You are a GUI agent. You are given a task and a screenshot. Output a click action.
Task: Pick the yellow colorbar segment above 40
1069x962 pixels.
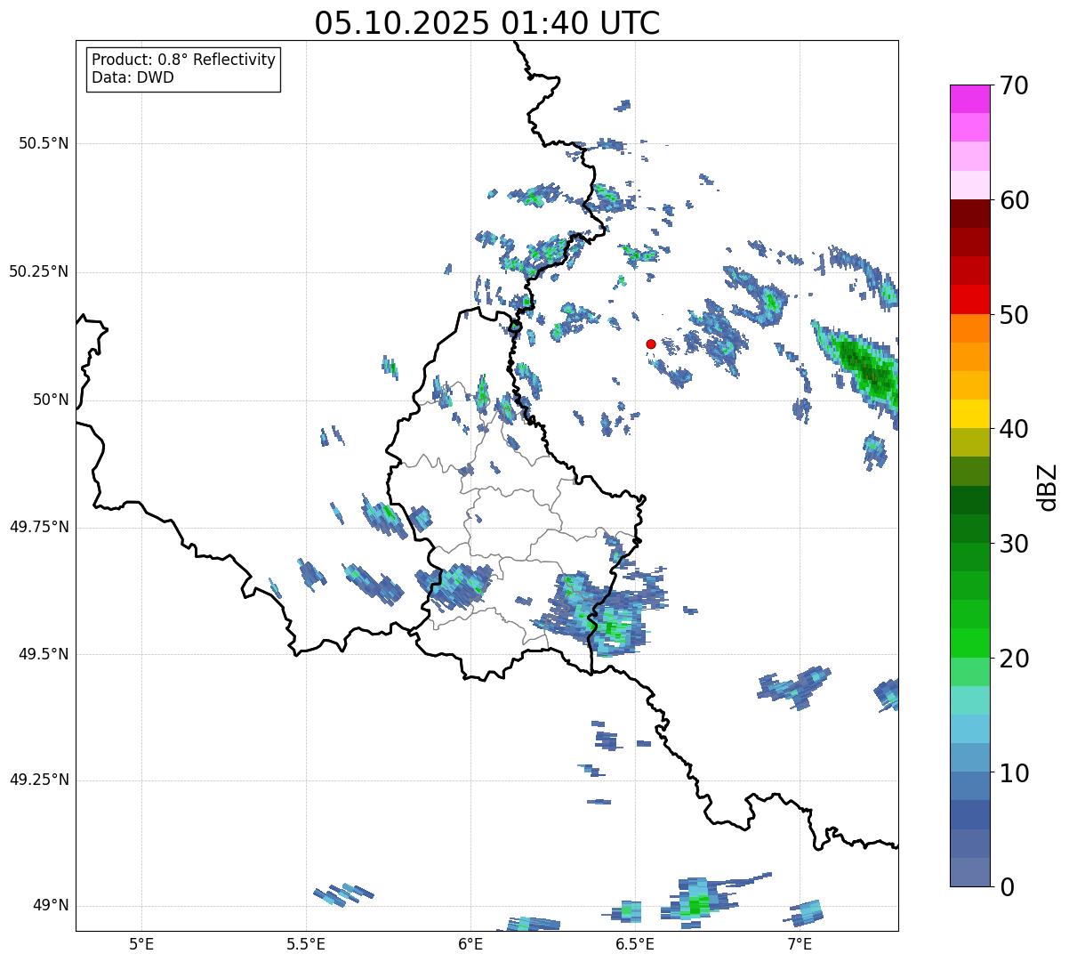pyautogui.click(x=970, y=414)
